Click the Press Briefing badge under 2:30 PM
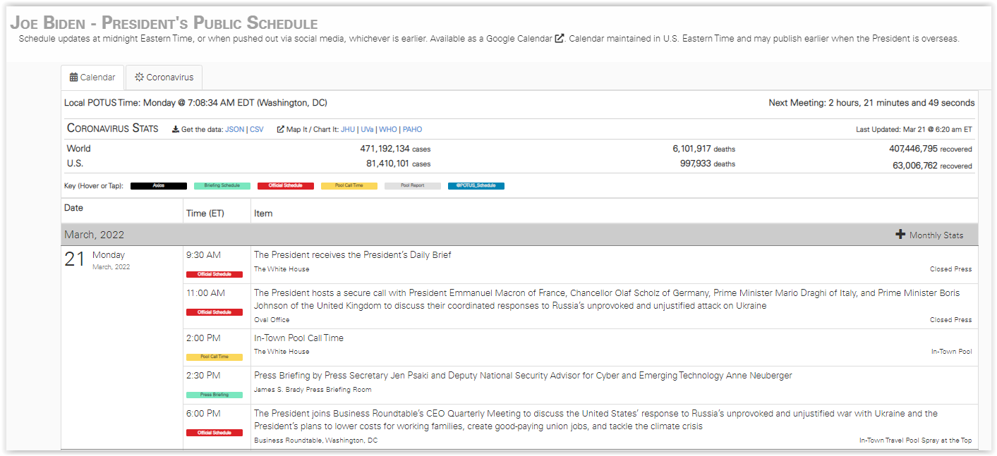The width and height of the screenshot is (997, 456). tap(214, 395)
